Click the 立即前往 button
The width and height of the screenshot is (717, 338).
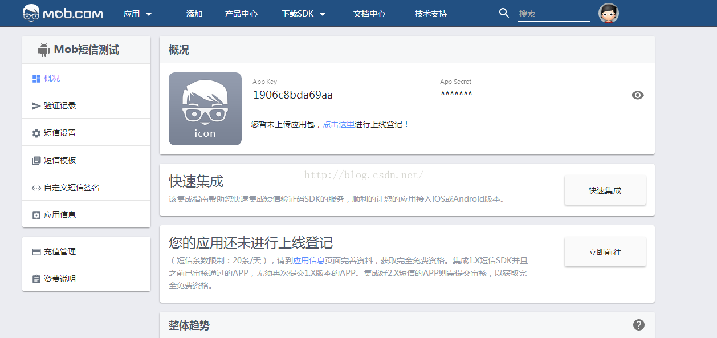click(x=605, y=252)
